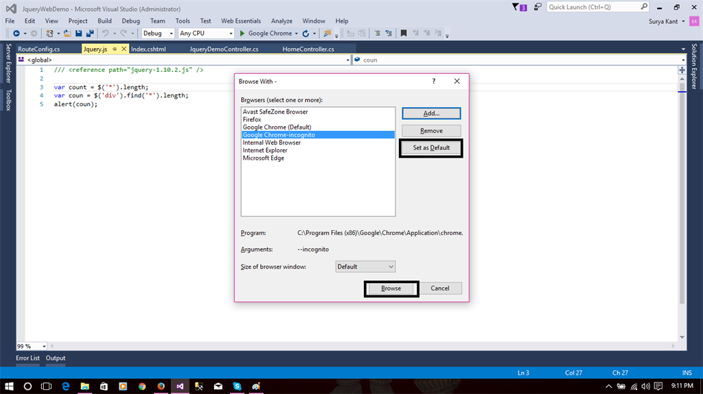Screen dimensions: 703x394
Task: Click the Browse button
Action: point(391,288)
